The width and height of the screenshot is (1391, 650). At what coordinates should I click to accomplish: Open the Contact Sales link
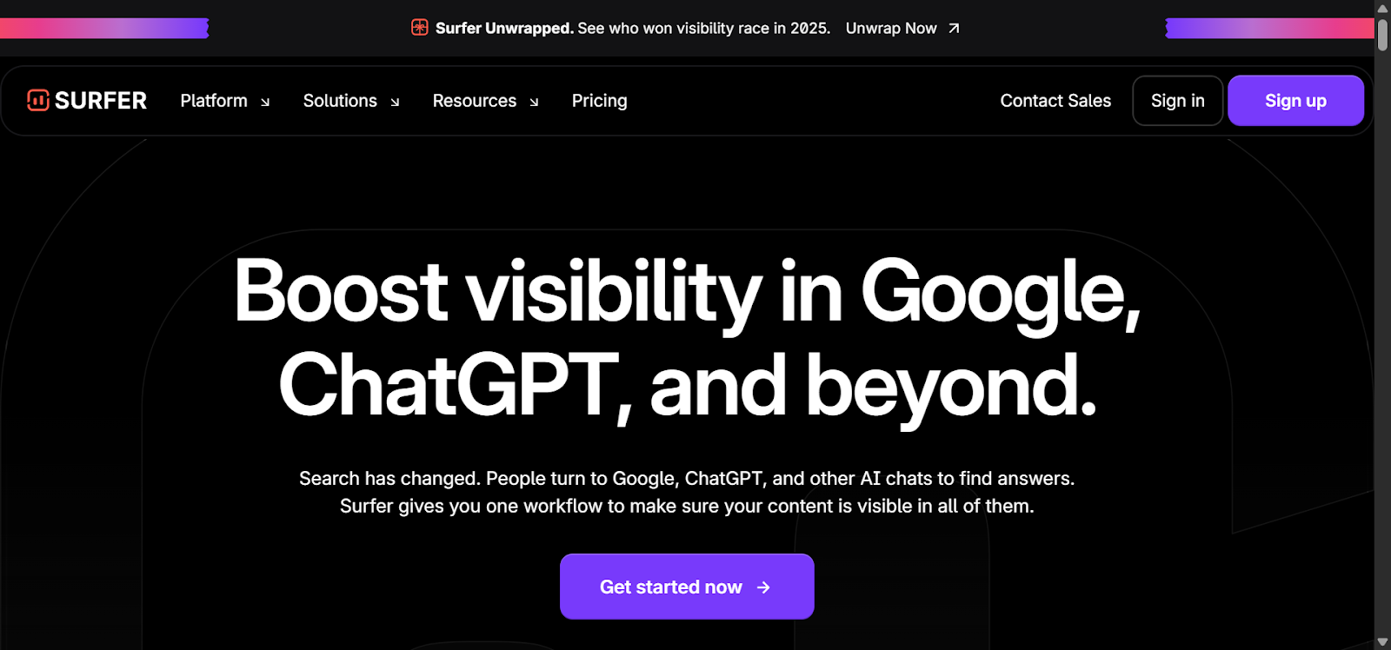(x=1055, y=101)
